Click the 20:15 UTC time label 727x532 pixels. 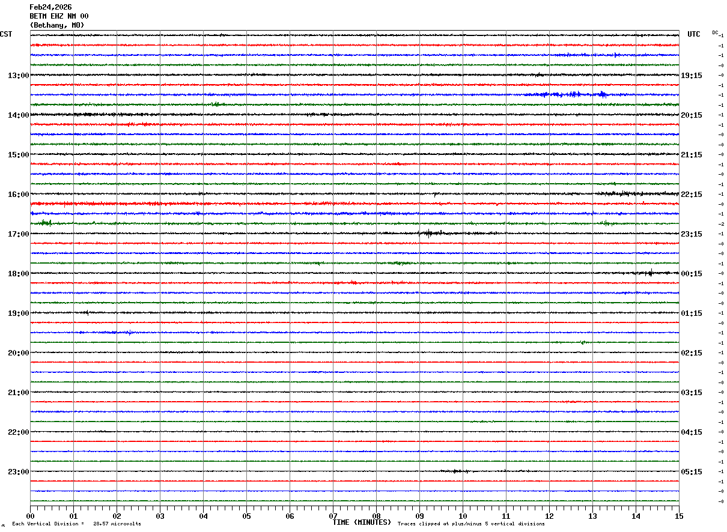coord(691,115)
